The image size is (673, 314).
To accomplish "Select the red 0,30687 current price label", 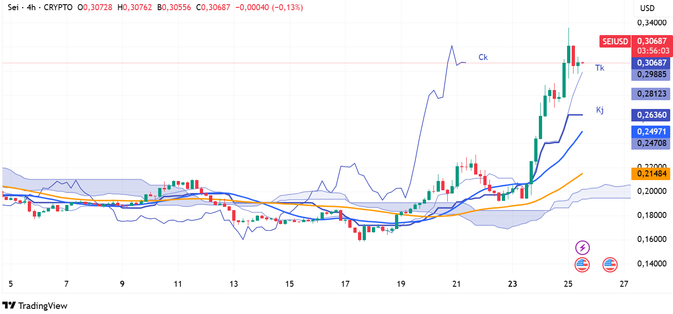I will [x=652, y=41].
